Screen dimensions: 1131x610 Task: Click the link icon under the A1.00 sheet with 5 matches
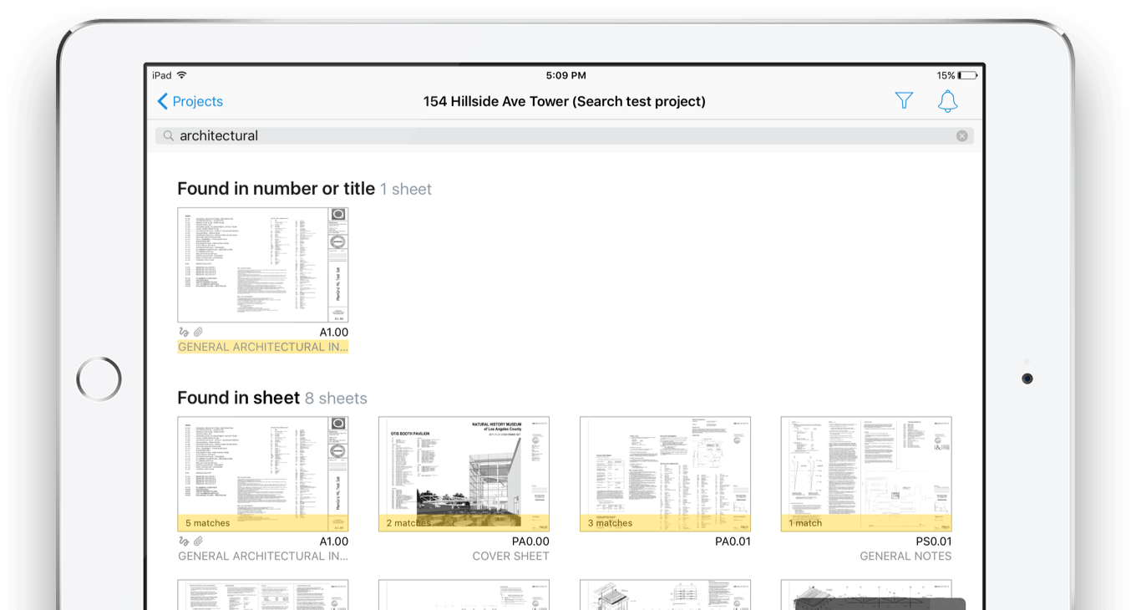(184, 541)
